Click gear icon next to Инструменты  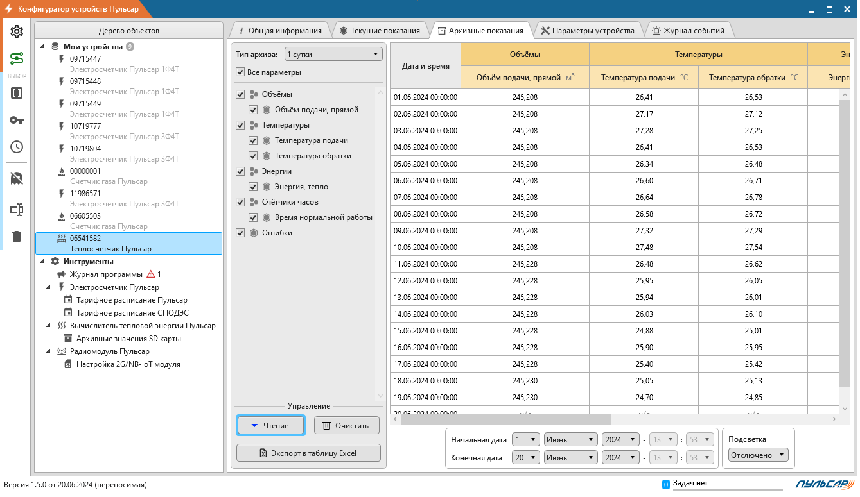(55, 262)
